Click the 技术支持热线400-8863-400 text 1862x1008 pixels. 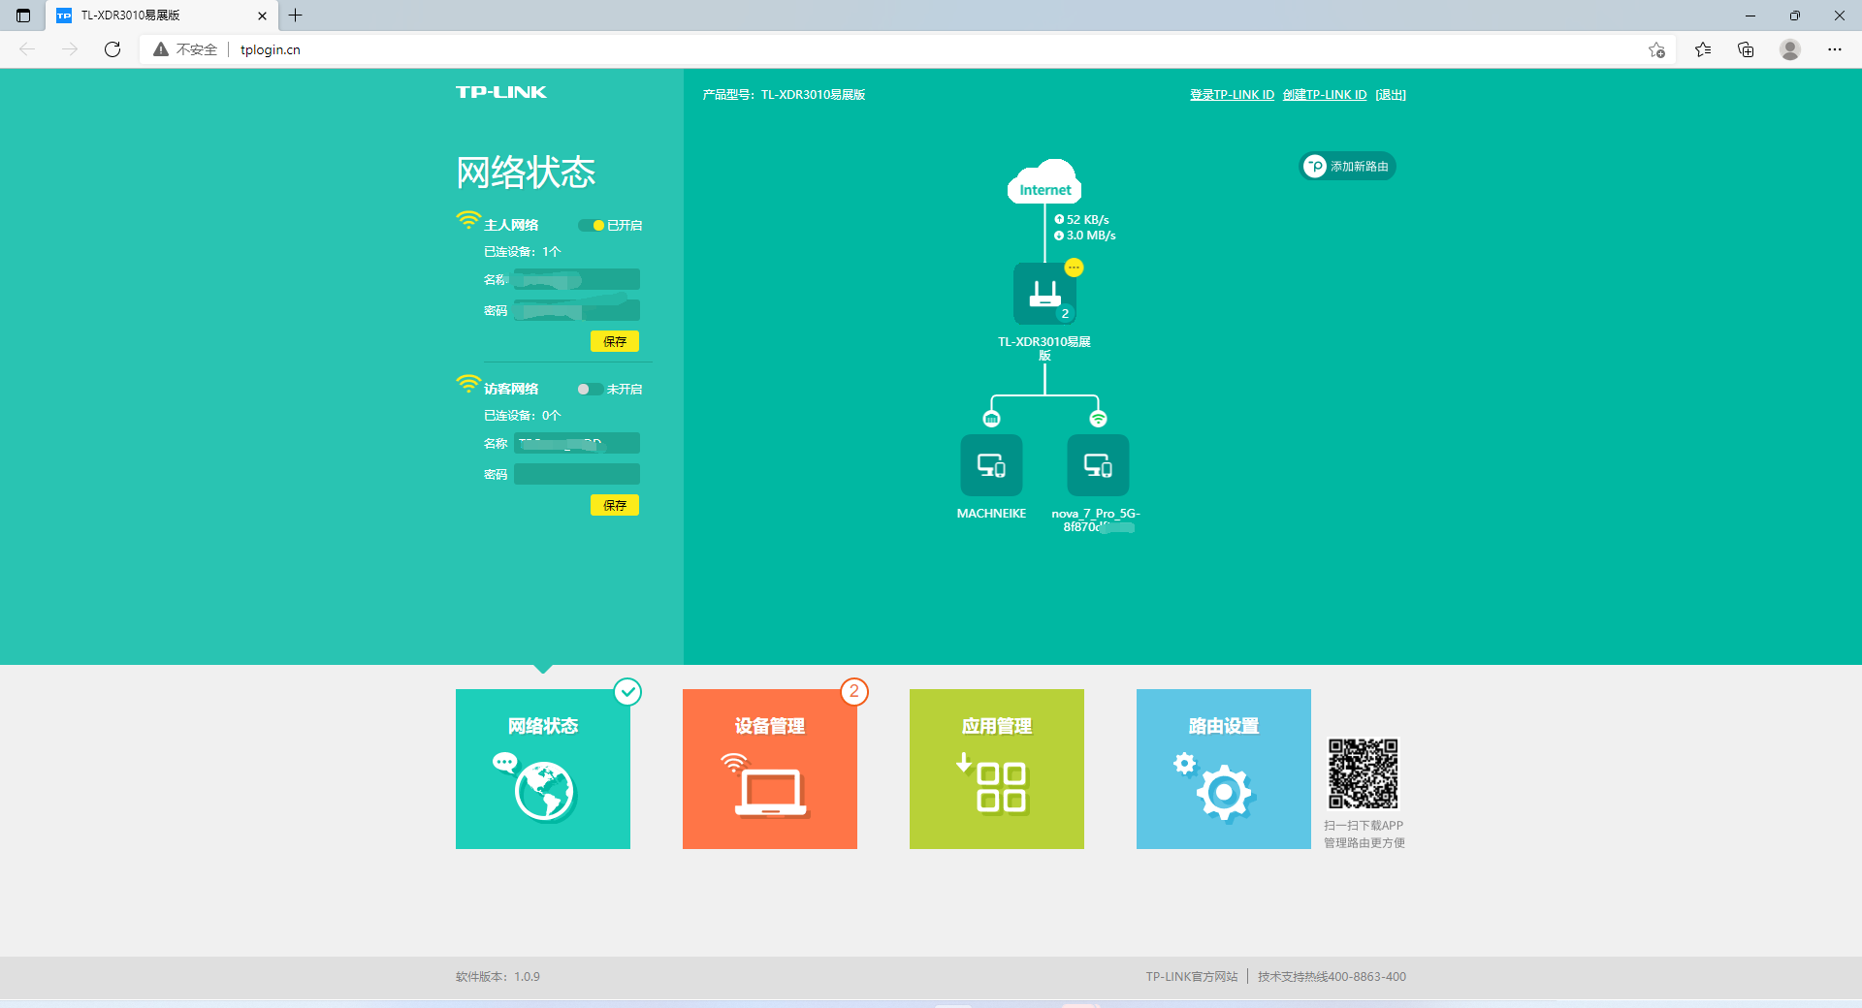[x=1332, y=977]
